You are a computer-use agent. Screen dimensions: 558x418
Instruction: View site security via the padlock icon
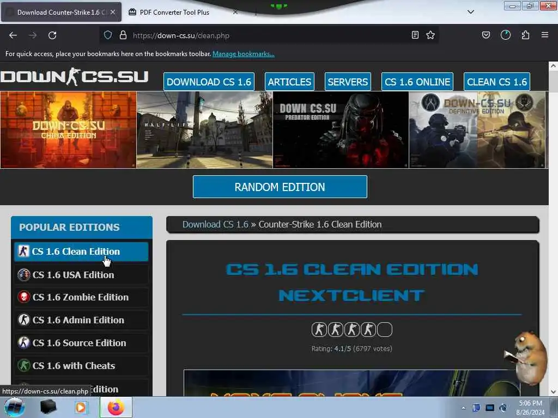point(123,35)
